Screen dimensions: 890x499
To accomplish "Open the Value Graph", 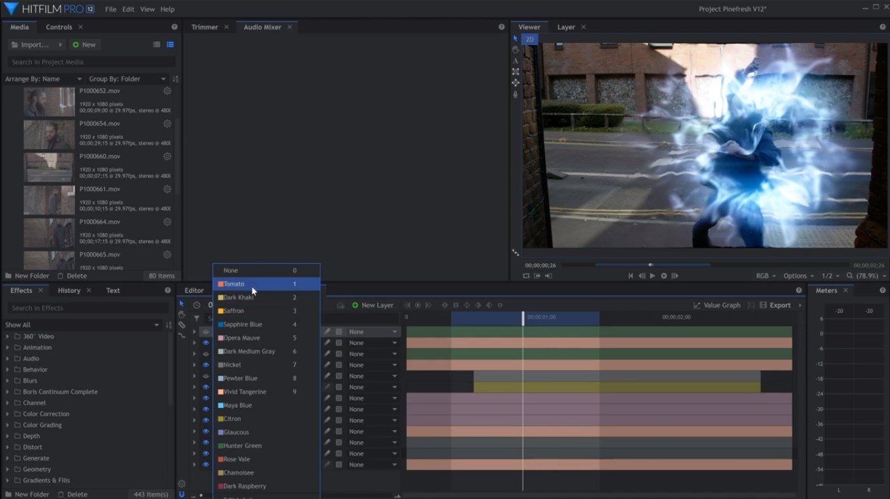I will pyautogui.click(x=717, y=306).
